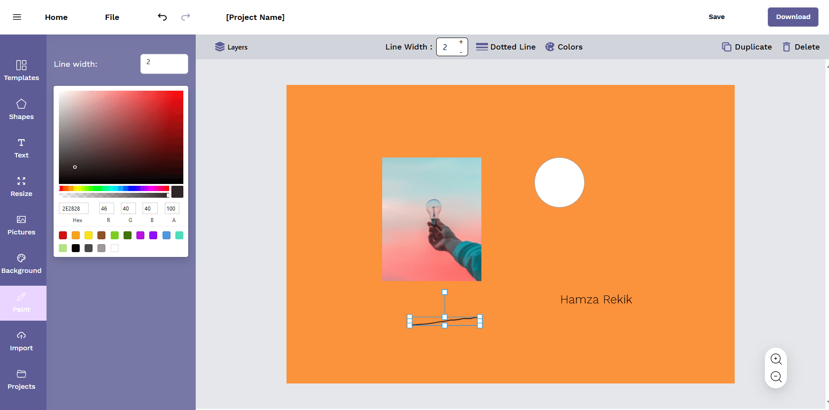Viewport: 829px width, 410px height.
Task: Click the hue spectrum slider
Action: [x=114, y=188]
